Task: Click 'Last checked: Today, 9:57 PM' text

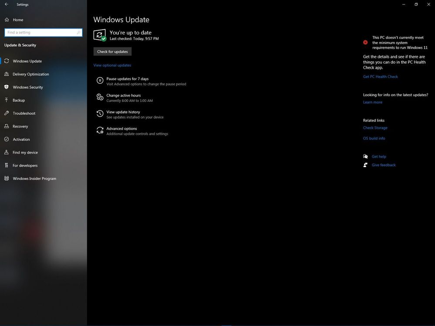Action: point(134,39)
